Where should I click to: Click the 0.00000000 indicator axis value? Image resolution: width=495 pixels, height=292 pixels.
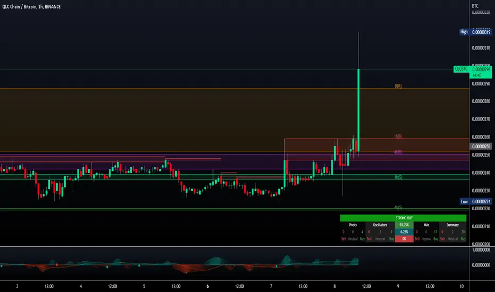pos(481,265)
